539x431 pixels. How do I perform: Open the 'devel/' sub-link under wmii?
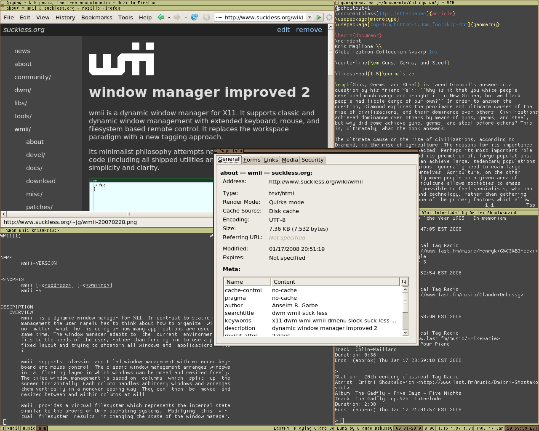click(36, 155)
